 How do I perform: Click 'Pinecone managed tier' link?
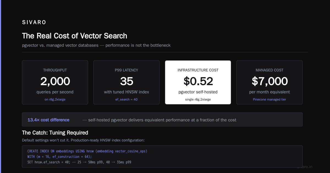(269, 99)
